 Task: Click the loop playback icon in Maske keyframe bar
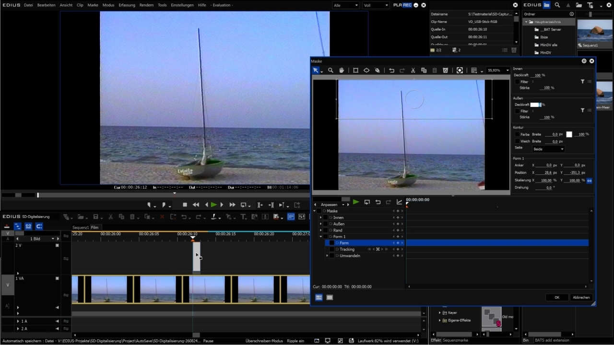click(x=367, y=202)
